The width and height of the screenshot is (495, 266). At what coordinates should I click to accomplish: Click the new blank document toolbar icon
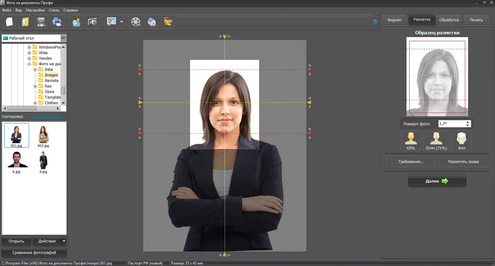click(x=9, y=22)
